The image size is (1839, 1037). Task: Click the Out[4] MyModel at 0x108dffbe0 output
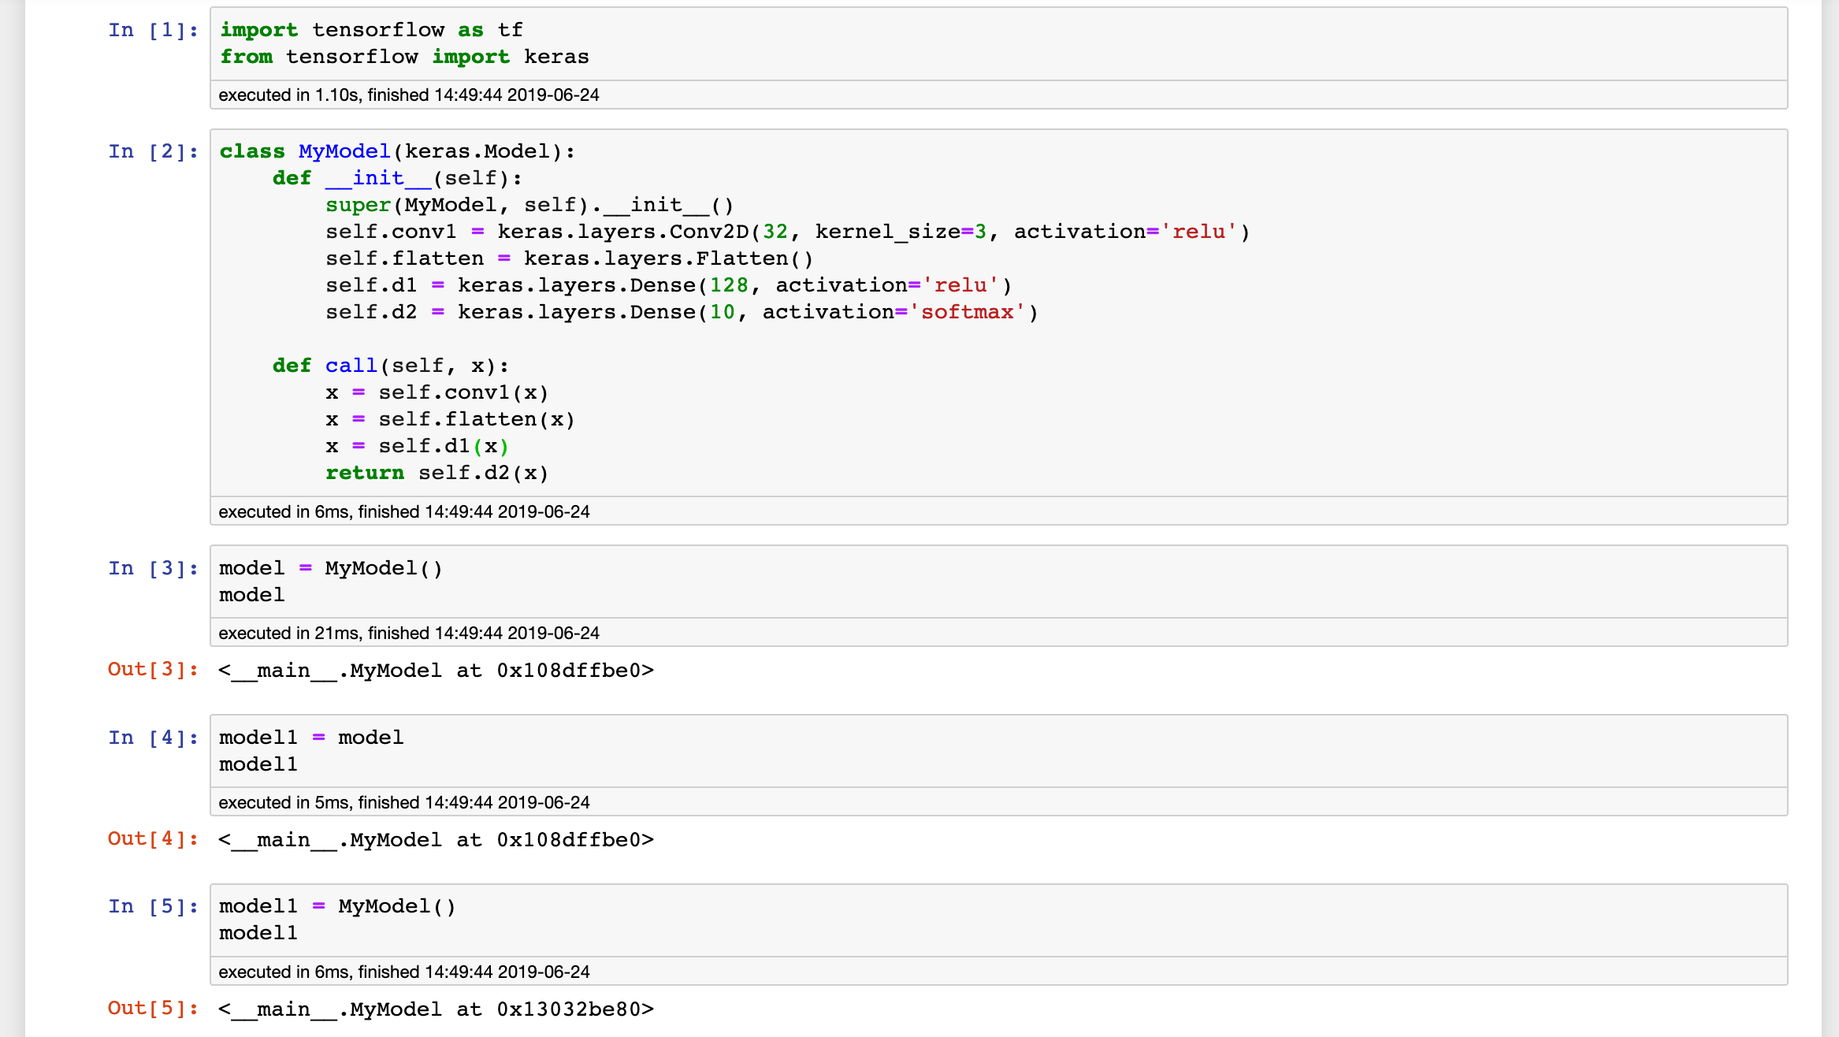click(x=437, y=840)
